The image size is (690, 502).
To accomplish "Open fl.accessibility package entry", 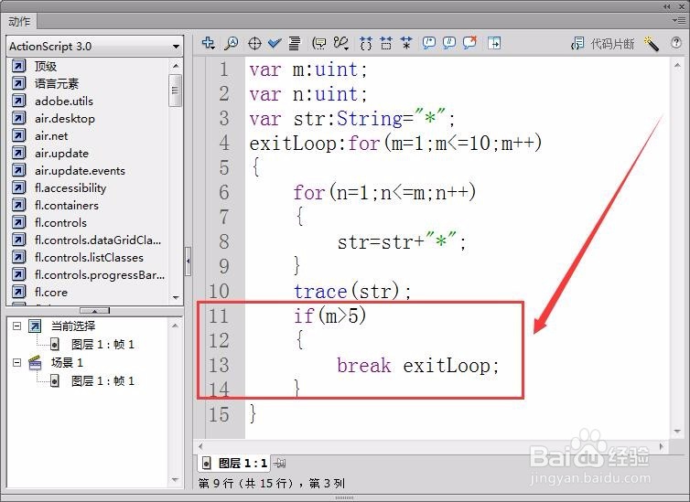I will coord(70,188).
